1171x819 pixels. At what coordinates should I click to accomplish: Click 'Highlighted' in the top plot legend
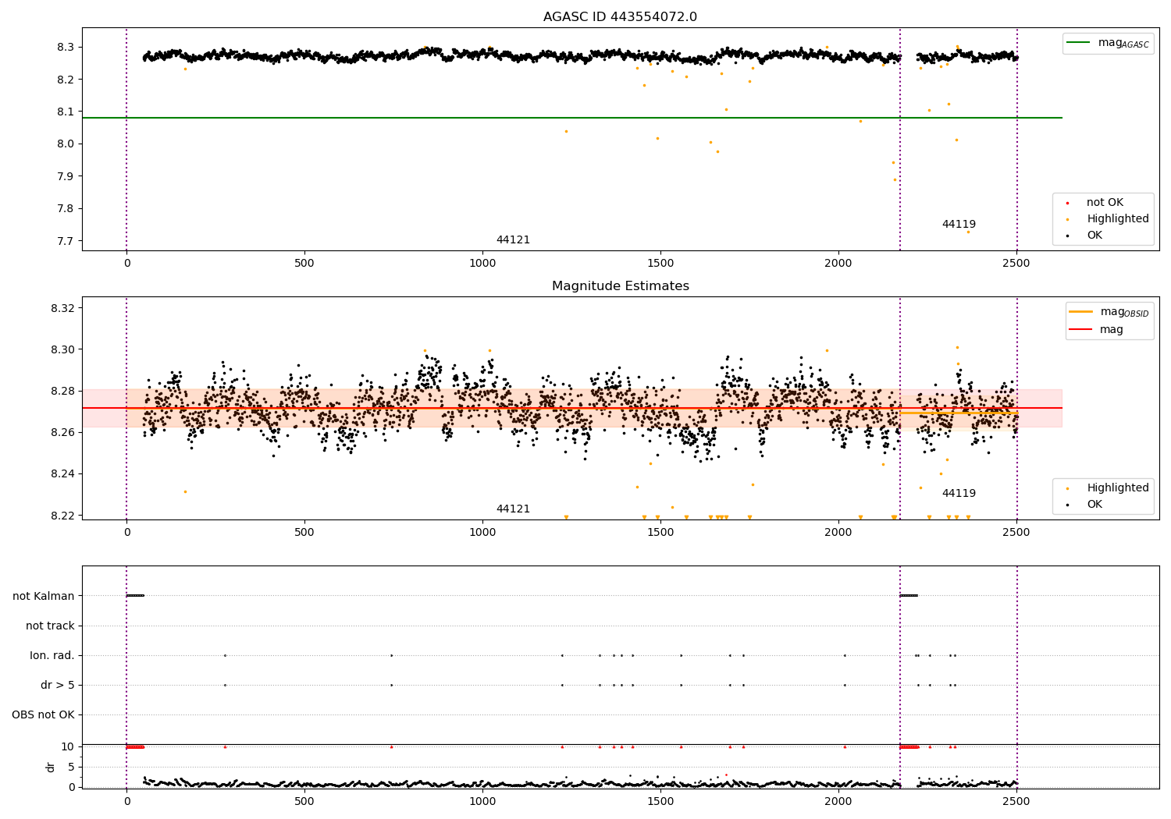pyautogui.click(x=1117, y=219)
